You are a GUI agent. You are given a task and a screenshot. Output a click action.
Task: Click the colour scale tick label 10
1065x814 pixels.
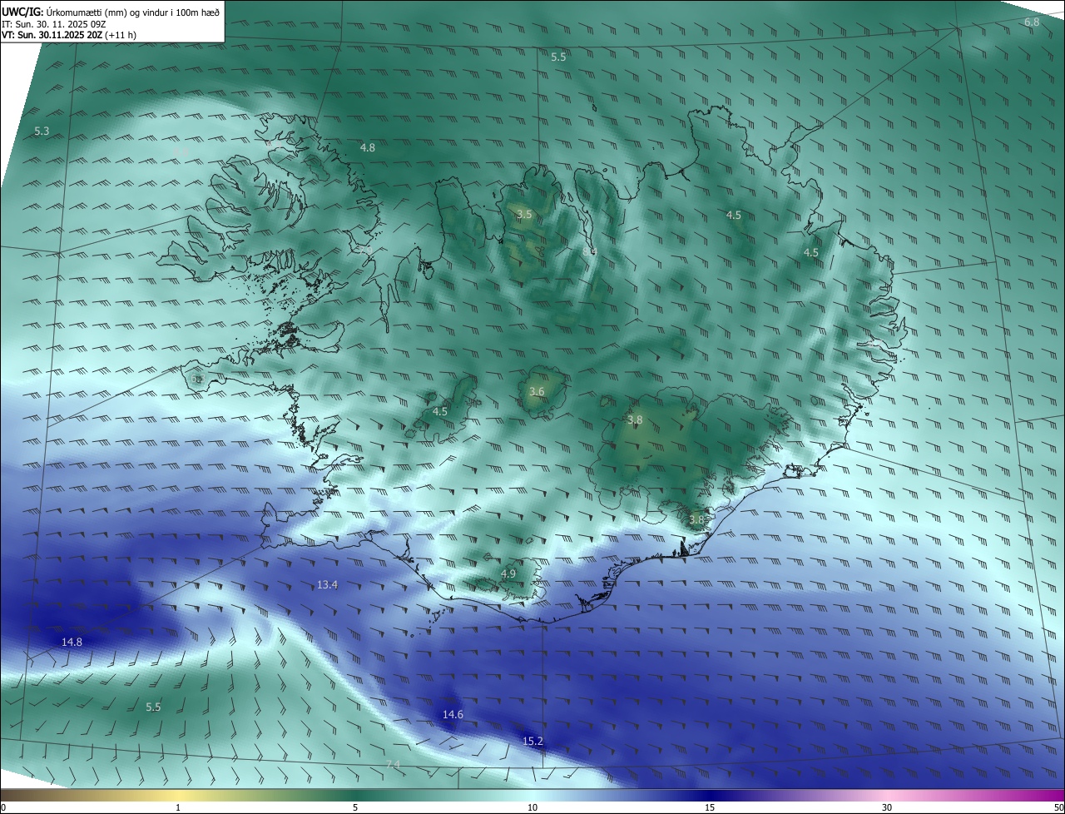[532, 807]
